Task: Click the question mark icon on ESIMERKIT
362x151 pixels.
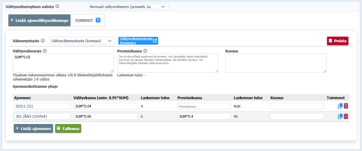Action: (x=98, y=20)
